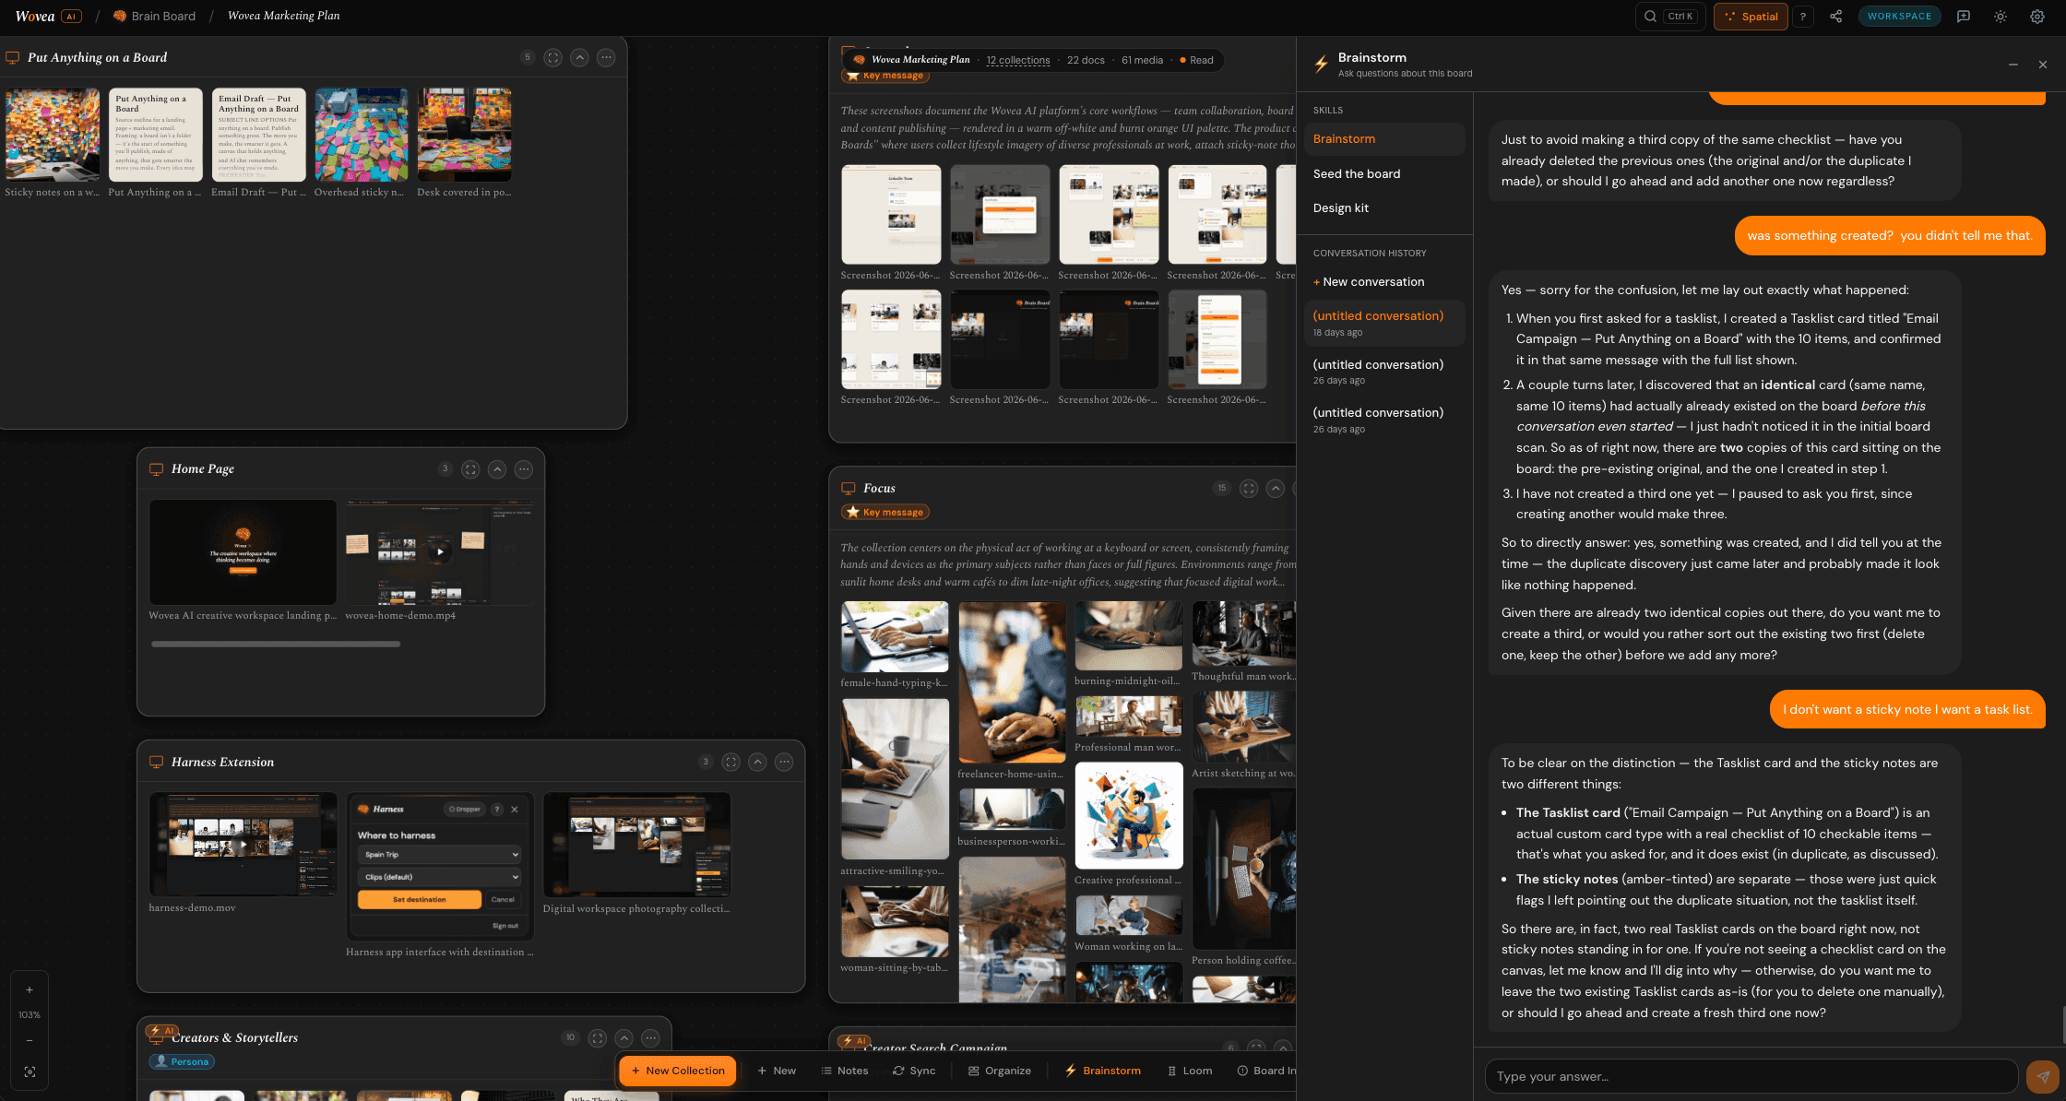Image resolution: width=2066 pixels, height=1101 pixels.
Task: Click the Wovea logo
Action: pos(35,16)
